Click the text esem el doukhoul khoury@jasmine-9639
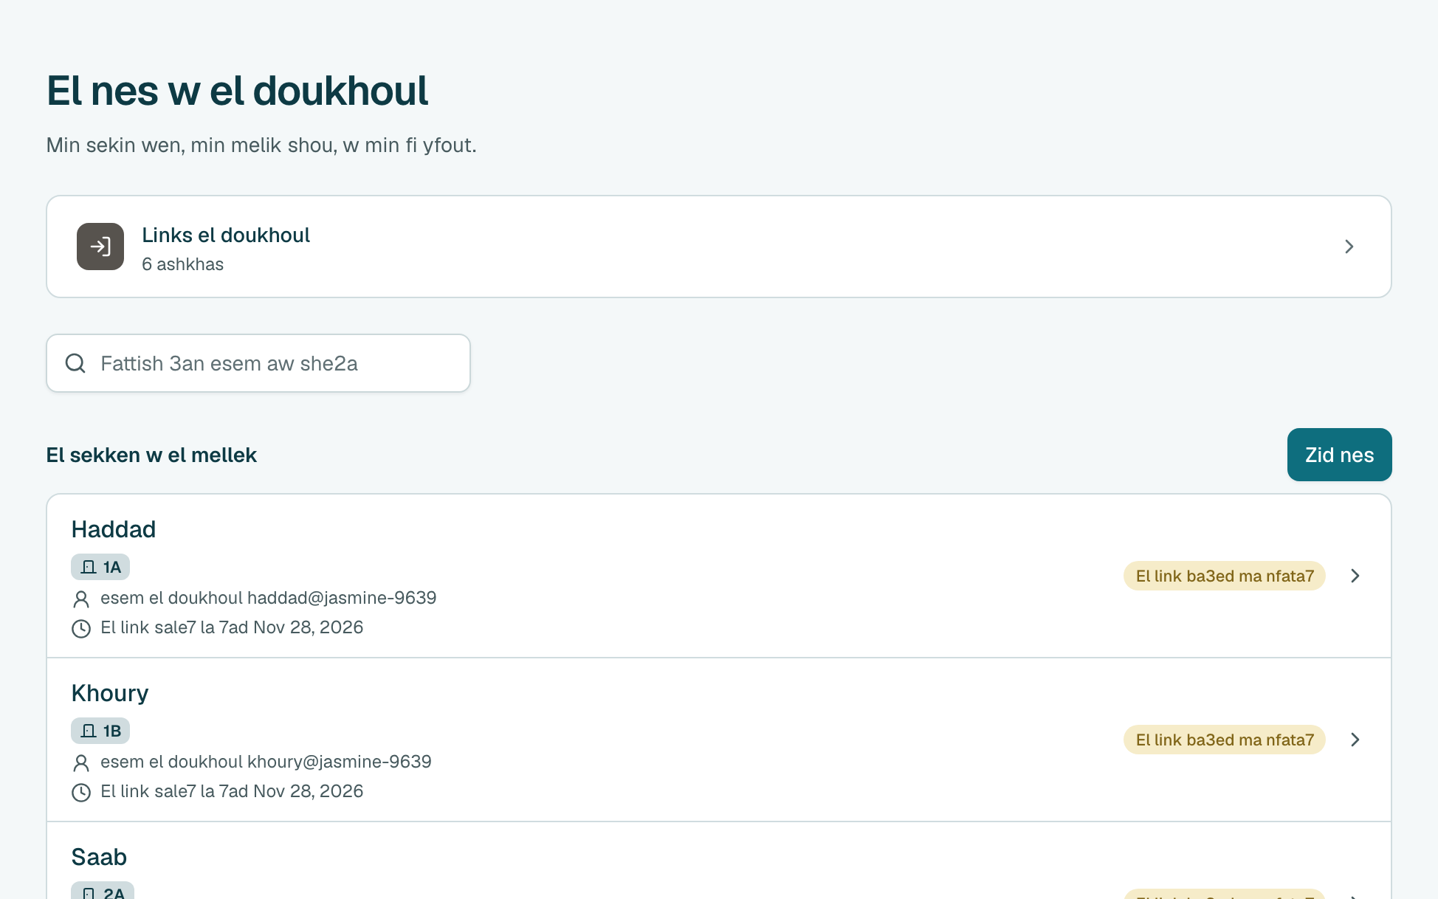 (266, 762)
